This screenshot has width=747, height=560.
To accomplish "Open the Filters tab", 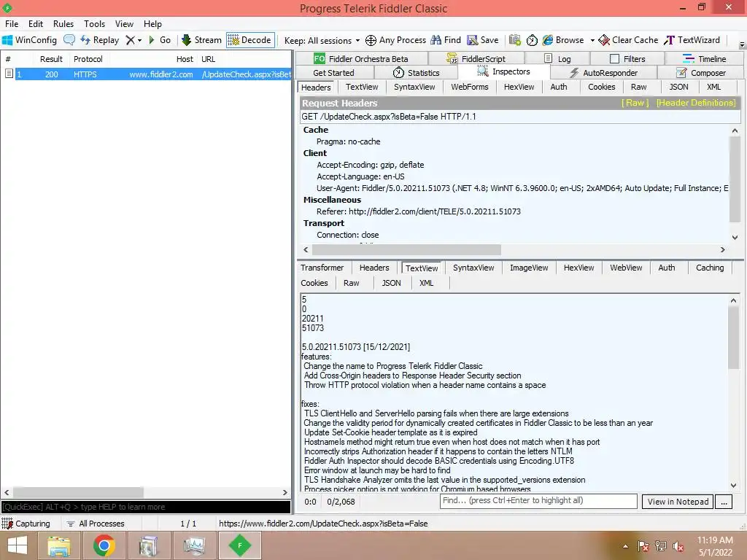I will point(627,58).
